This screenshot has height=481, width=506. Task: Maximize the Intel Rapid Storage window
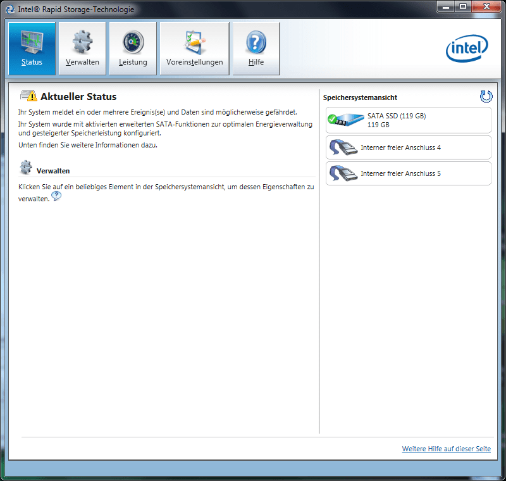point(463,6)
